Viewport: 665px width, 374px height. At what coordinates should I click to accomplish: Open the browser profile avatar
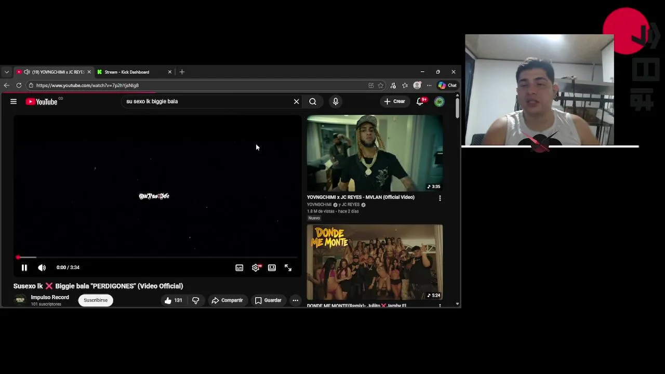coord(417,85)
